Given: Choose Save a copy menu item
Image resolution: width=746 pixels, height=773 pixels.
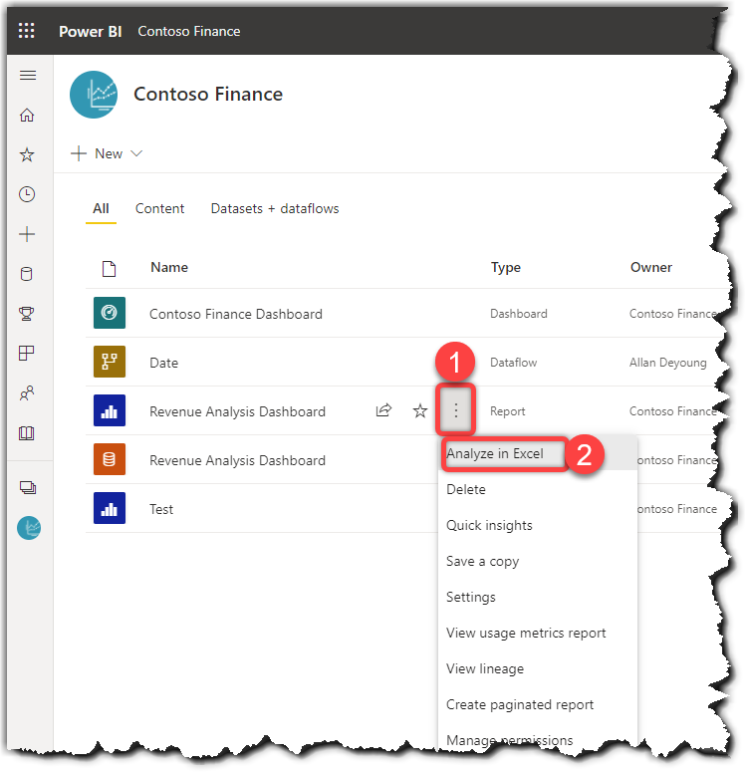Looking at the screenshot, I should click(482, 562).
